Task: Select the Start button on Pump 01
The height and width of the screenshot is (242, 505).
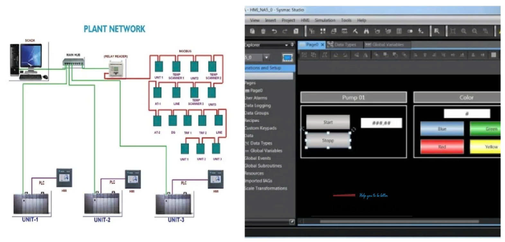Action: (328, 122)
